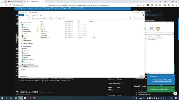Click the Explorer search field
The image size is (179, 100).
138,18
